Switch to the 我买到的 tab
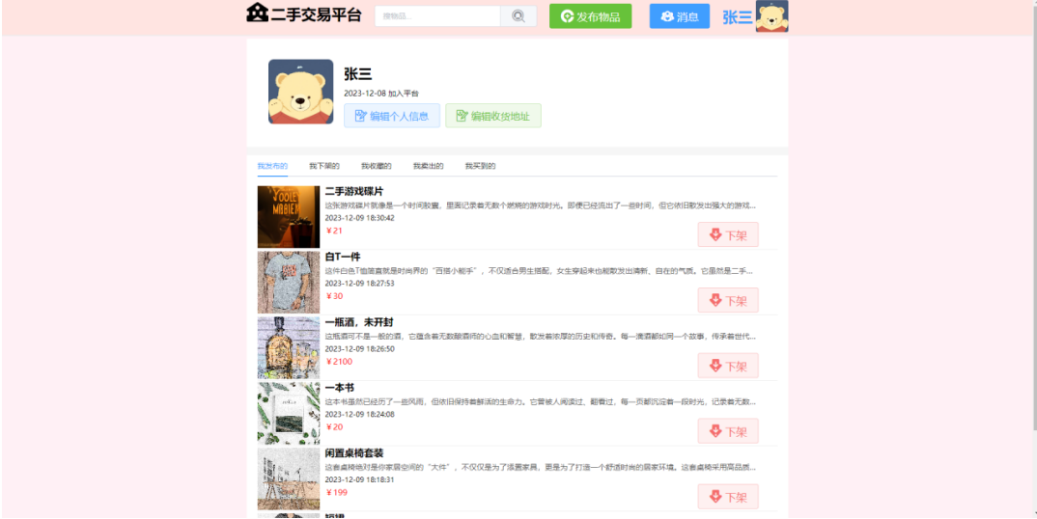This screenshot has width=1037, height=519. [480, 166]
